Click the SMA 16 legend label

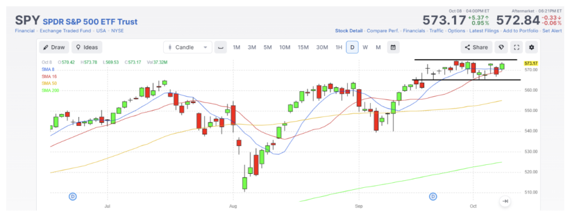pyautogui.click(x=49, y=76)
